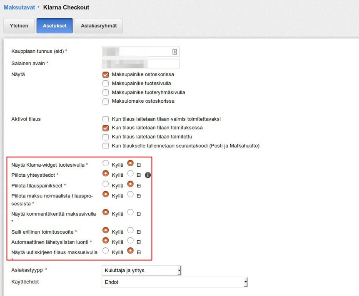This screenshot has width=359, height=296.
Task: Select Kyllä for Piilota tilauspainikkeet
Action: [105, 184]
